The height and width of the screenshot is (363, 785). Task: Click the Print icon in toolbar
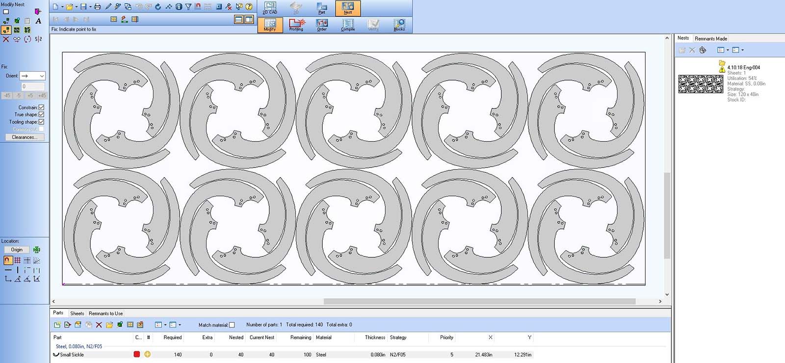(x=97, y=7)
